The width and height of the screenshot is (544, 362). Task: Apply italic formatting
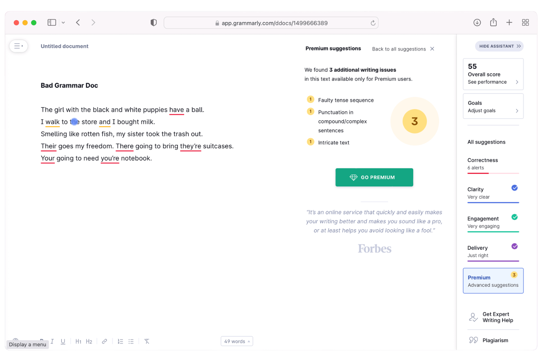point(52,341)
